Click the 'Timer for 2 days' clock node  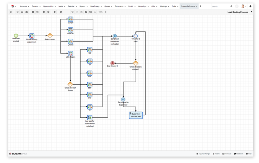(136, 36)
